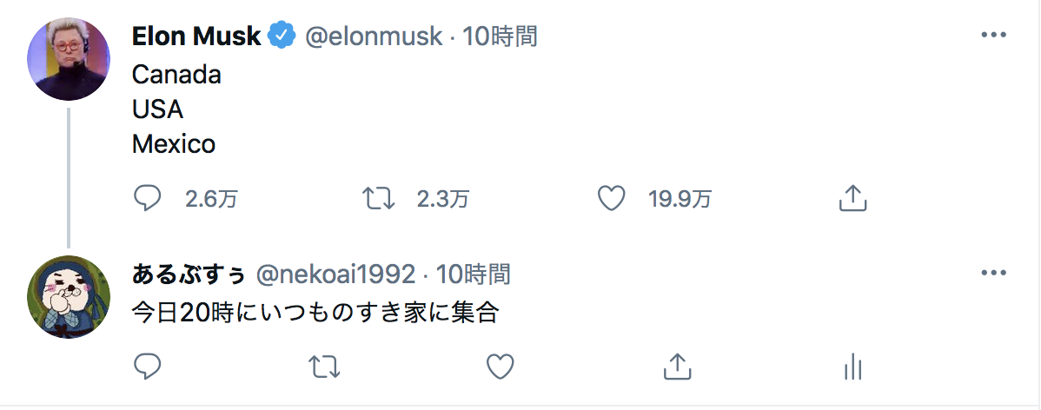
Task: Click the あるぶすぅ display name
Action: coord(189,274)
